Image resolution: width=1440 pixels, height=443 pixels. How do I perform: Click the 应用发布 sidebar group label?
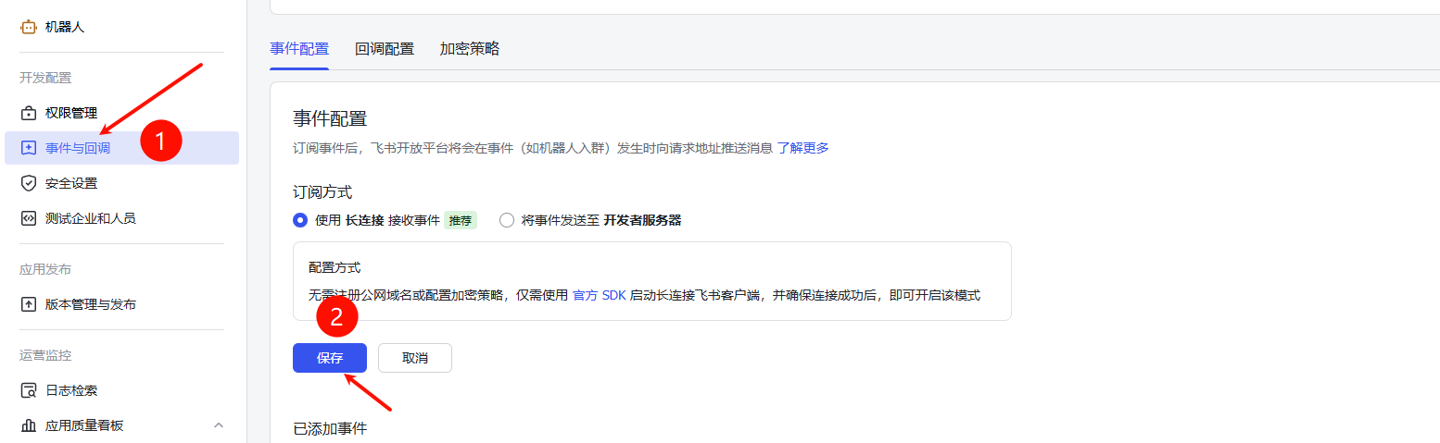tap(45, 269)
